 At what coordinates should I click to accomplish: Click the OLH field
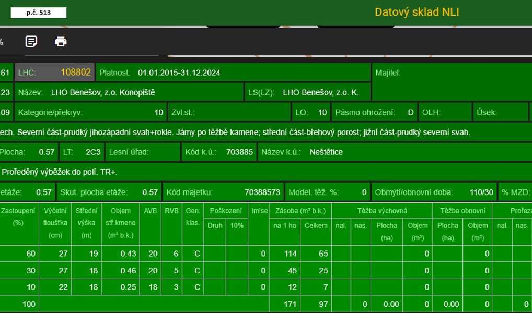tap(445, 112)
